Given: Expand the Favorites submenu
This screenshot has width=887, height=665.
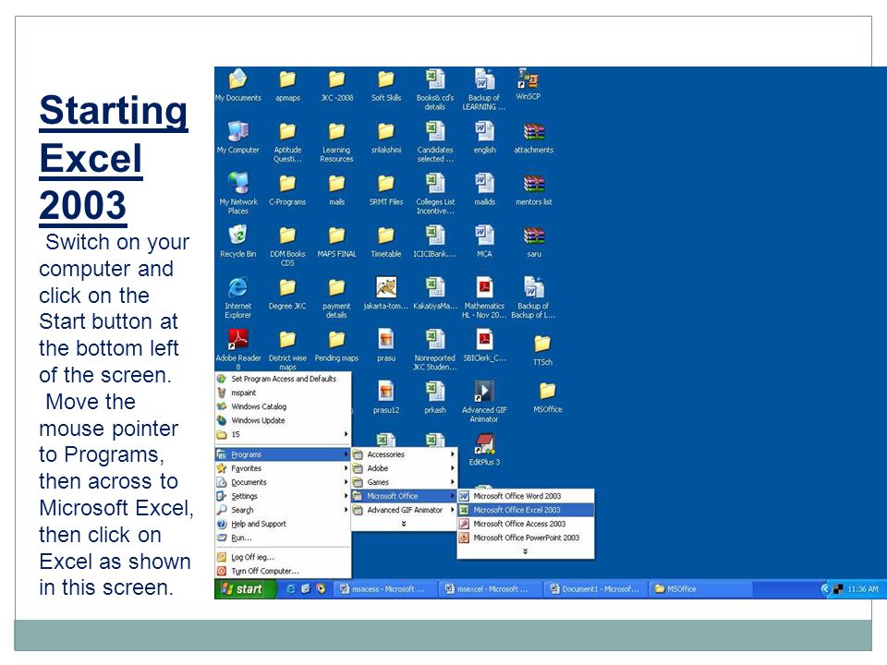Looking at the screenshot, I should click(x=283, y=468).
